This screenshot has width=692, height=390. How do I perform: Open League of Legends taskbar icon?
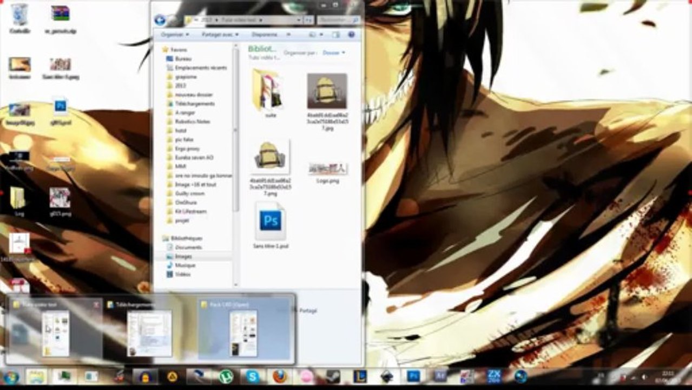[x=360, y=377]
